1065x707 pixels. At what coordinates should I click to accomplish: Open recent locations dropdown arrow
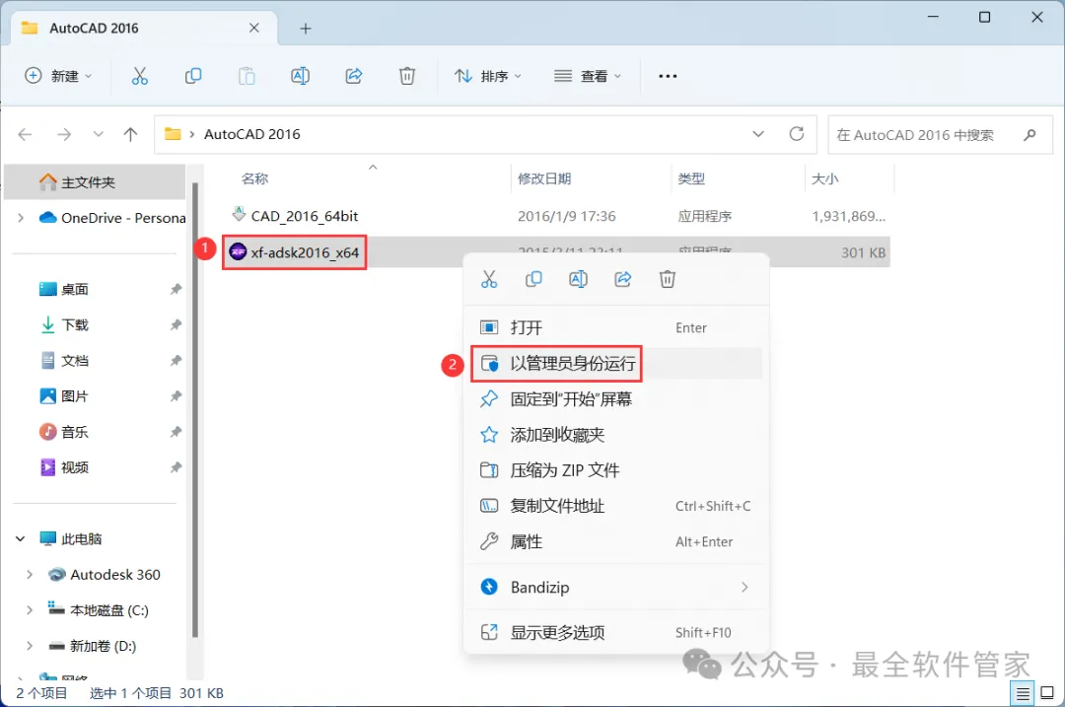click(99, 134)
